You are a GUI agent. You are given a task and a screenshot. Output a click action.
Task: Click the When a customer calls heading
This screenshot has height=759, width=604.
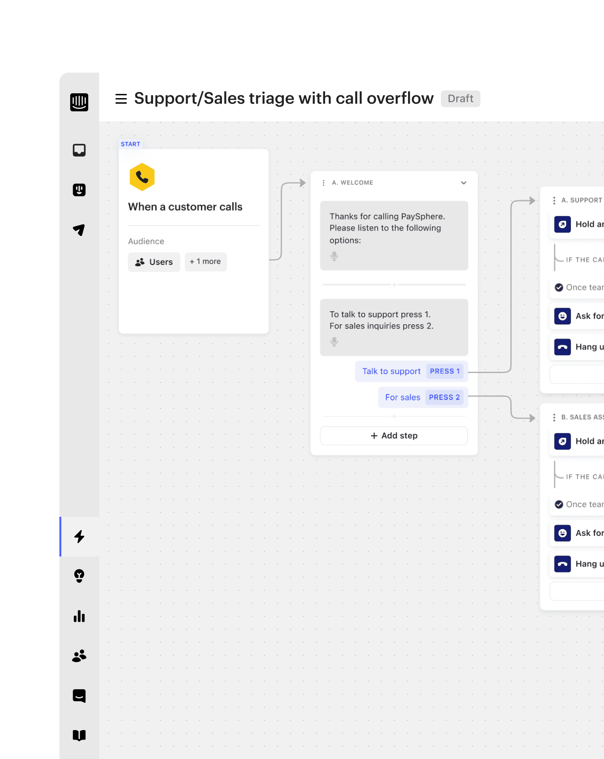click(185, 207)
